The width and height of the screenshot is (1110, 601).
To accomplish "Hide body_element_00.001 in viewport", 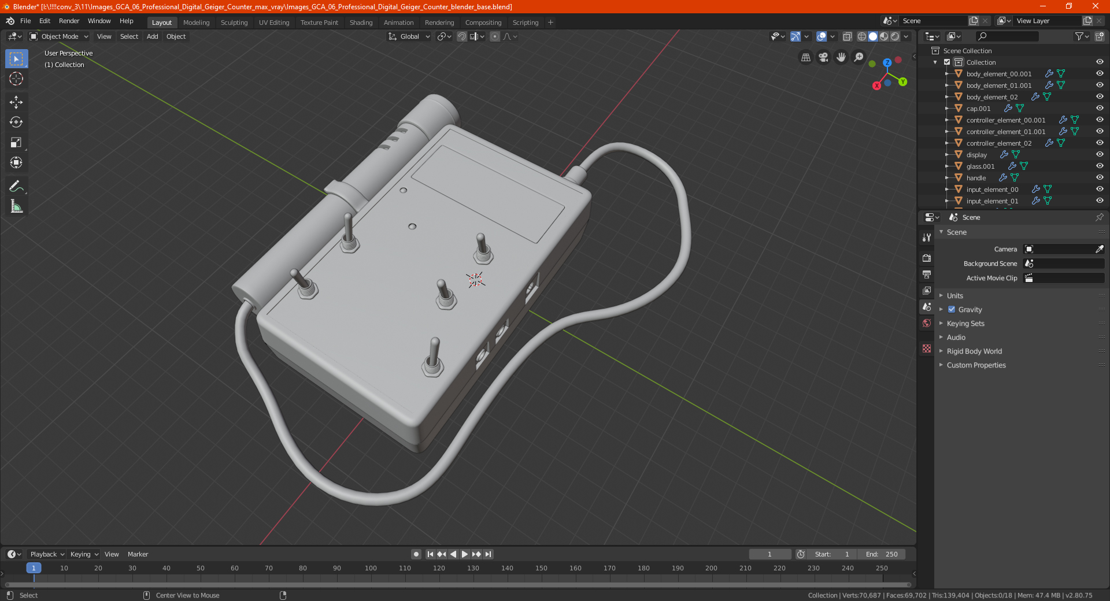I will [1100, 74].
